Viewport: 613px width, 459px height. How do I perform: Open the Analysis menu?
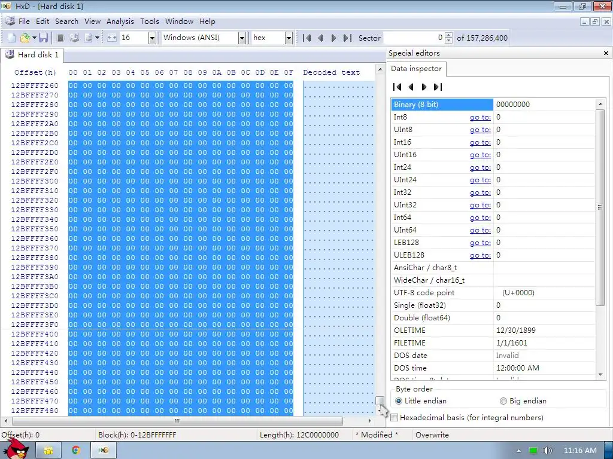[120, 22]
